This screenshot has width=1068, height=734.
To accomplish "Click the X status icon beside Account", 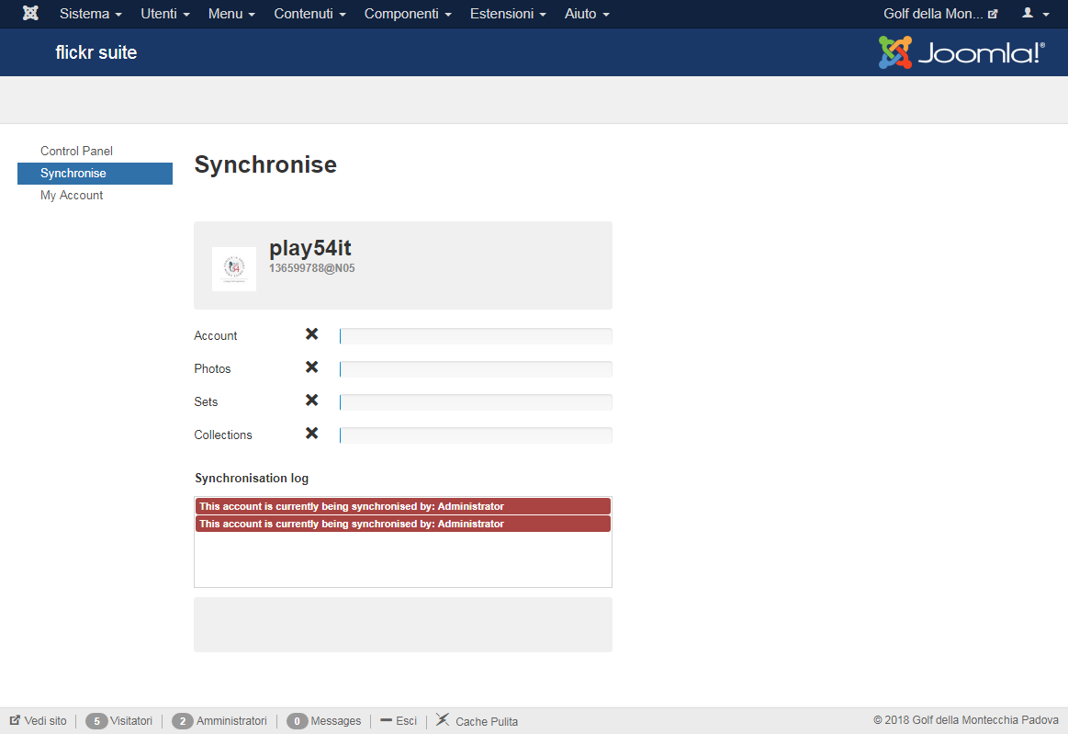I will pyautogui.click(x=312, y=334).
